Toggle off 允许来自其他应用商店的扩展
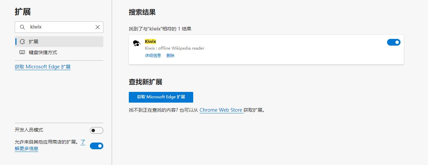Viewport: 428px width, 165px height. pos(97,146)
